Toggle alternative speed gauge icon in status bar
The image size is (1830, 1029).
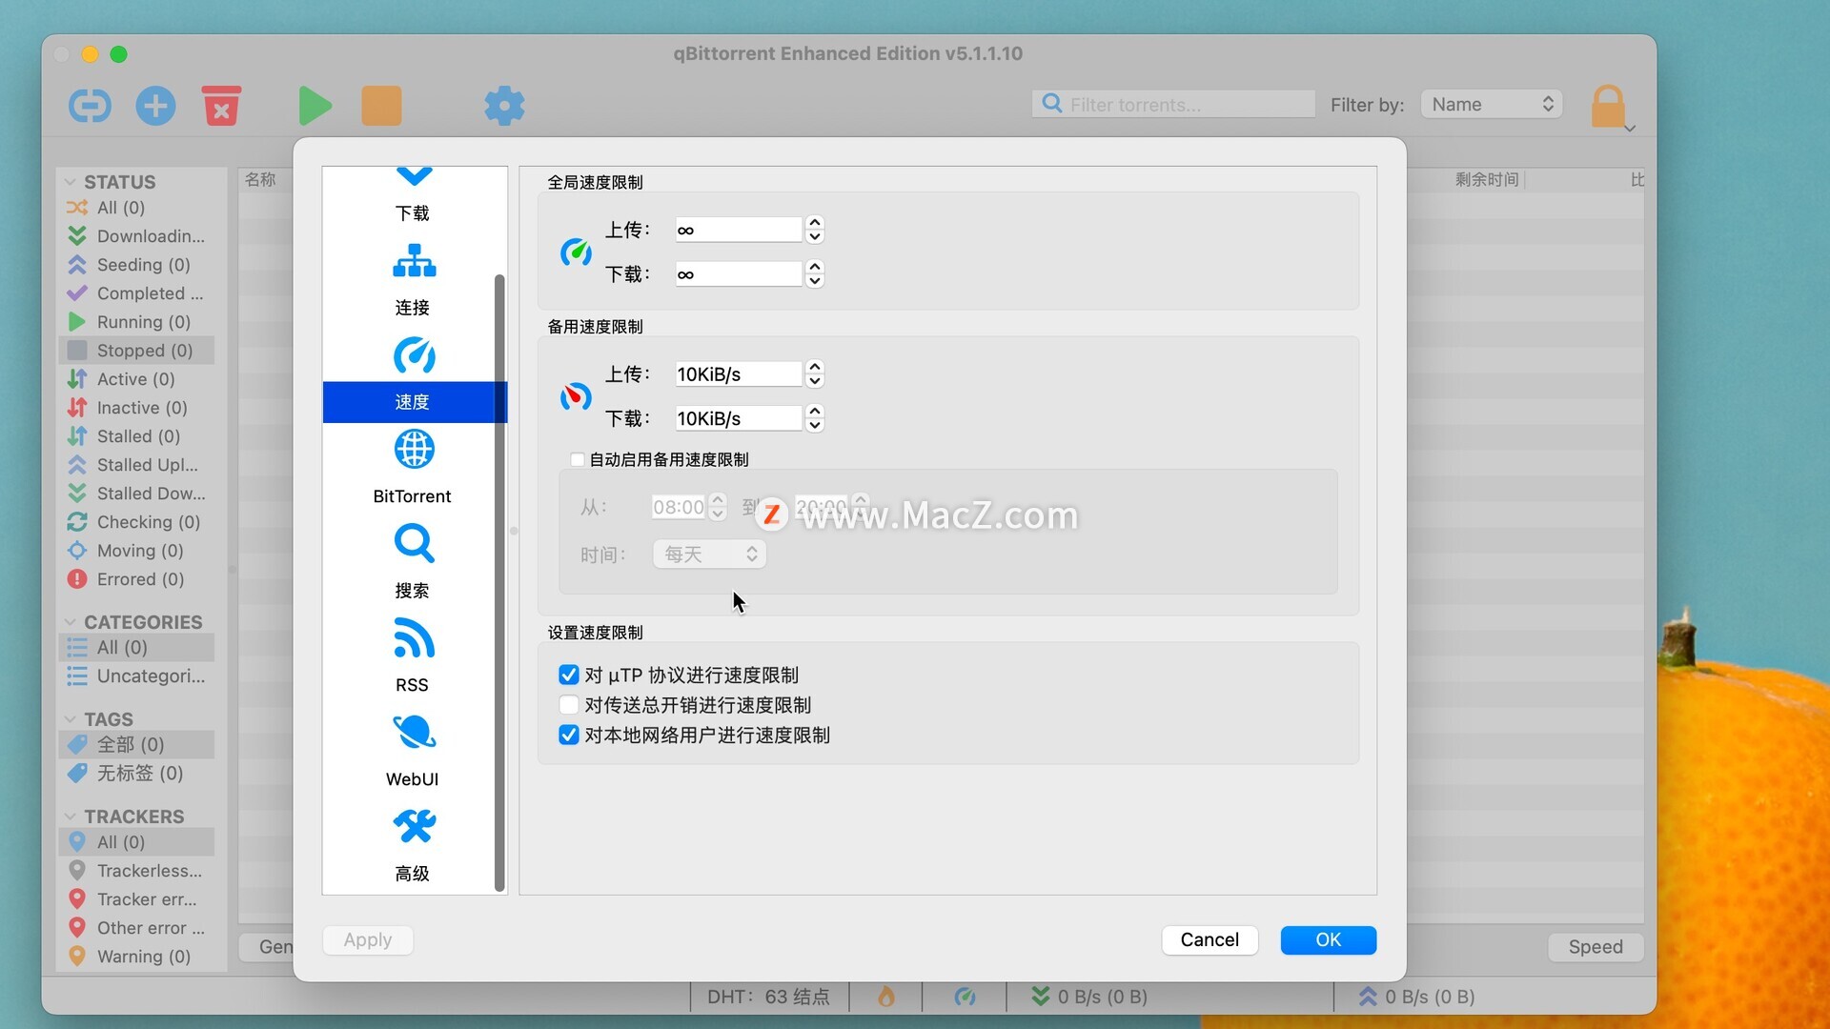(965, 997)
